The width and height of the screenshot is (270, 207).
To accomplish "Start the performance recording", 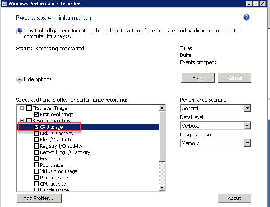I will coord(198,78).
